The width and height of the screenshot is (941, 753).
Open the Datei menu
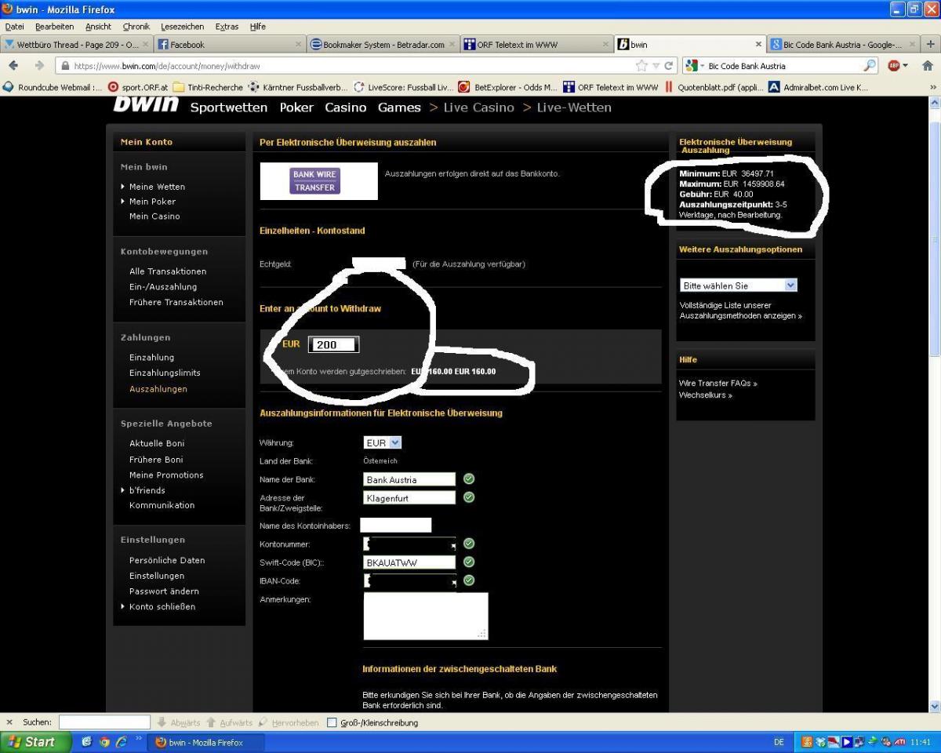pos(14,27)
